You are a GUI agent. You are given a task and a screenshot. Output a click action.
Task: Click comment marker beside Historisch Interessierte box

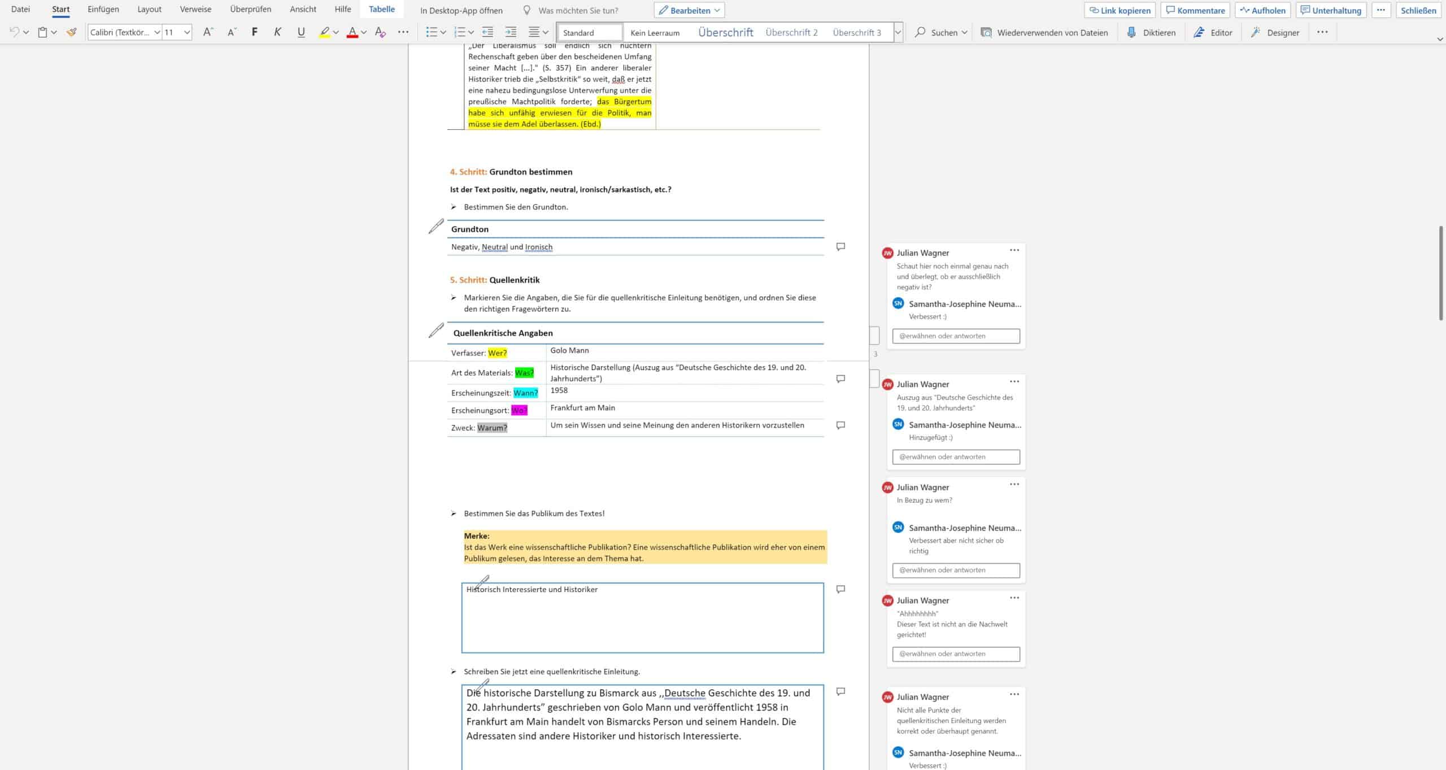click(x=840, y=589)
